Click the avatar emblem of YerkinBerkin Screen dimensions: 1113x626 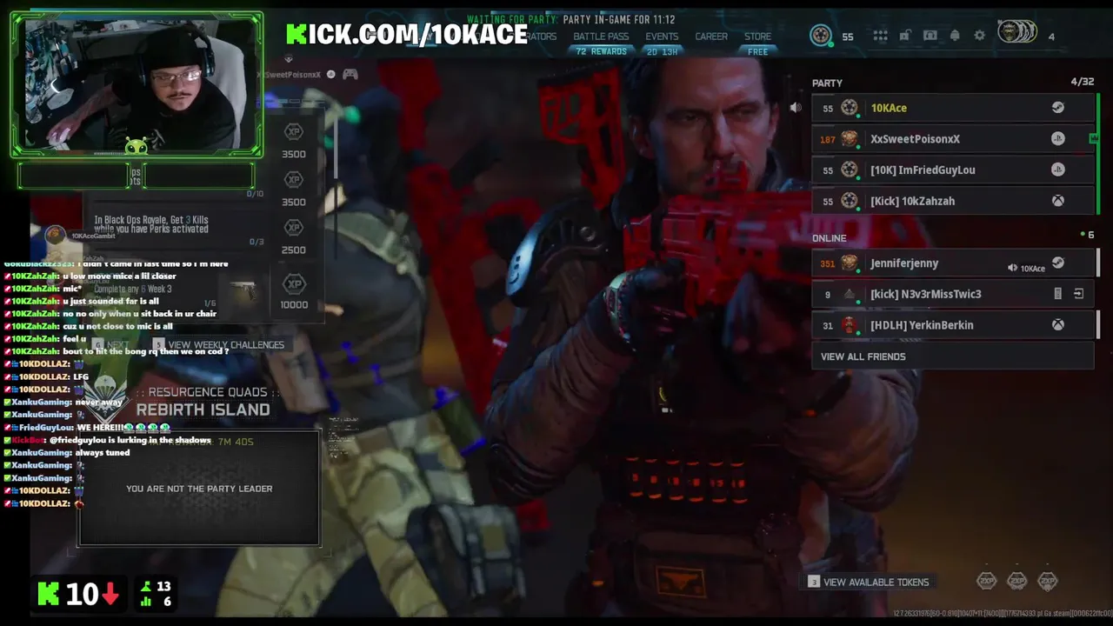click(x=850, y=325)
